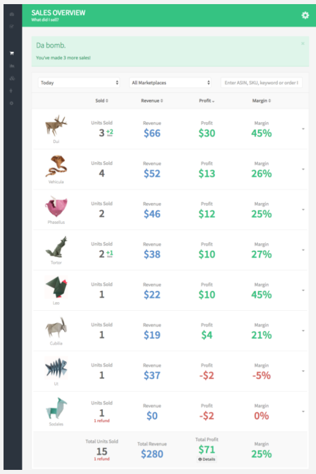The width and height of the screenshot is (316, 474).
Task: Click the '1 refund' link for Sodales
Action: click(x=102, y=420)
